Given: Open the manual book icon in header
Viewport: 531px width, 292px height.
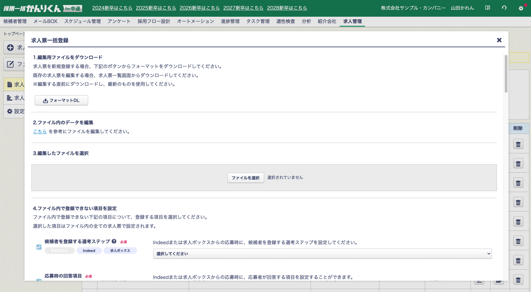Looking at the screenshot, I should tap(488, 8).
